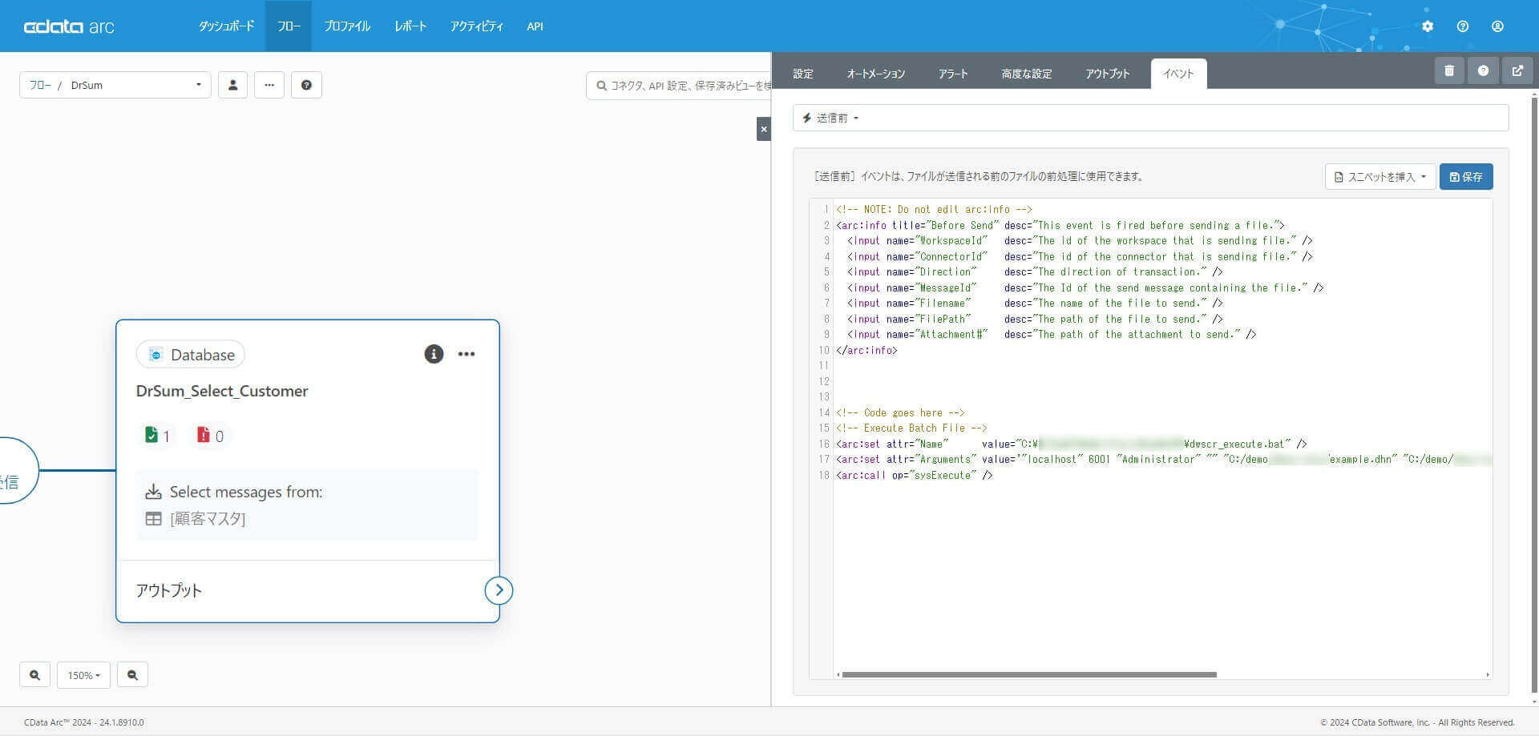Open アウトプット on the connector card
1539x736 pixels.
click(169, 590)
